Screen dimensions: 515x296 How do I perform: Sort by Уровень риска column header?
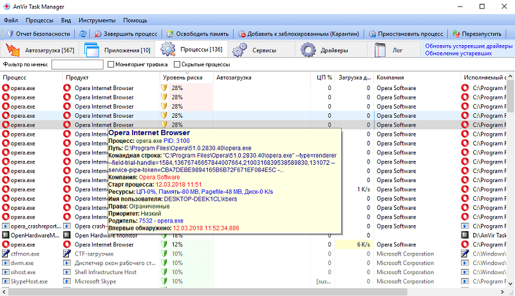tap(187, 77)
